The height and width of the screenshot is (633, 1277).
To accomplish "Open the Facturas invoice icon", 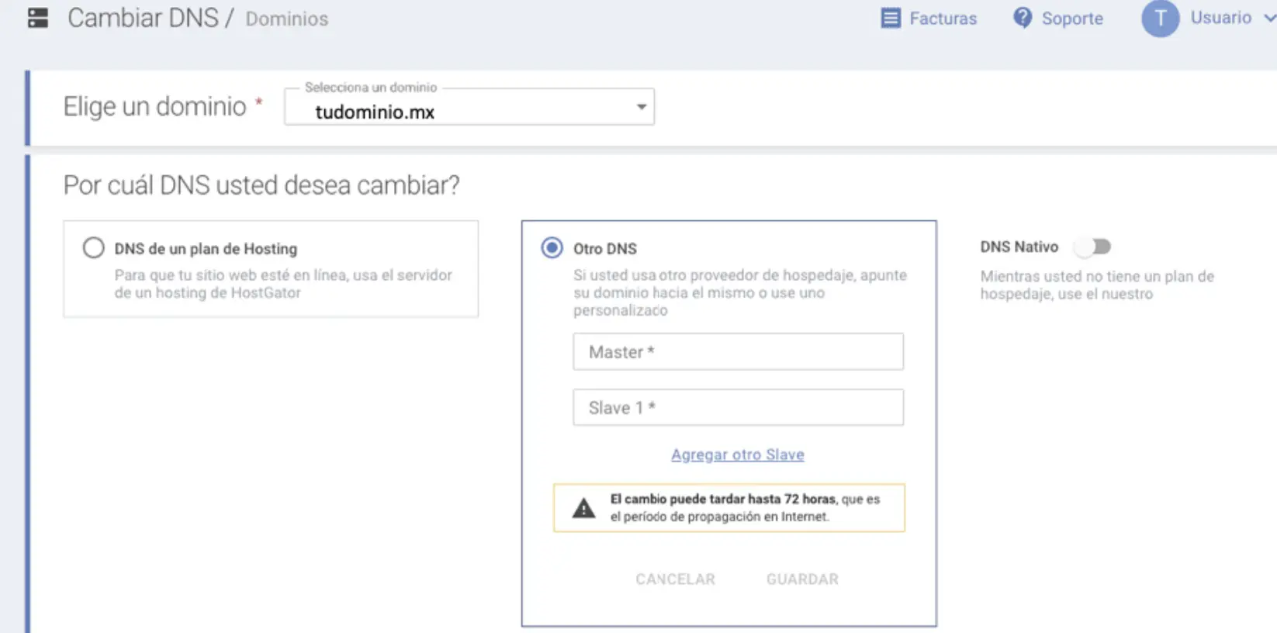I will (x=891, y=18).
